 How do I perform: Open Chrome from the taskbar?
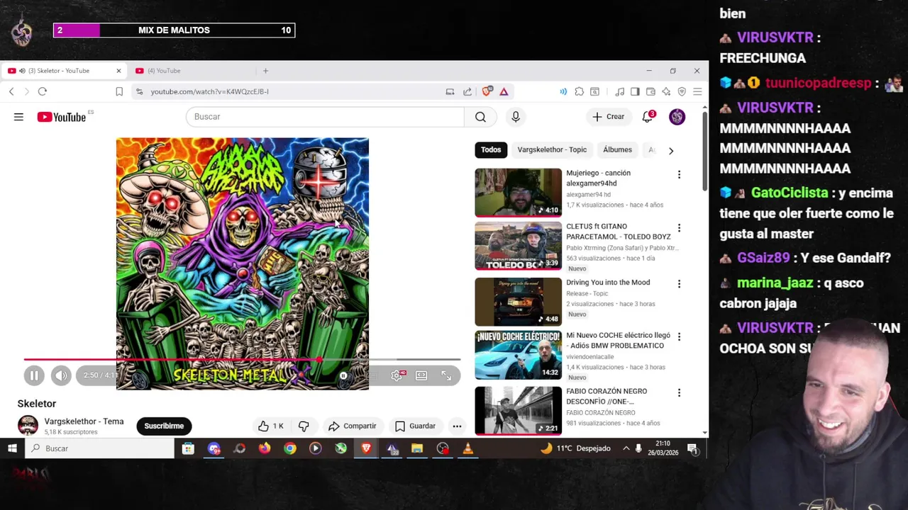coord(290,448)
